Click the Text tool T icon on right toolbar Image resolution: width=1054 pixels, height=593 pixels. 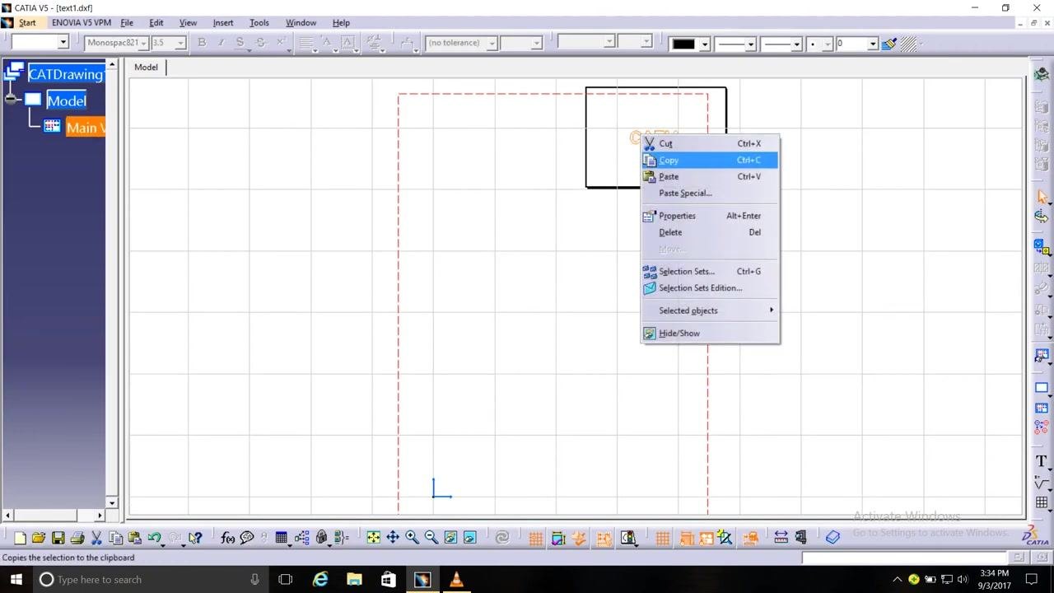point(1042,462)
